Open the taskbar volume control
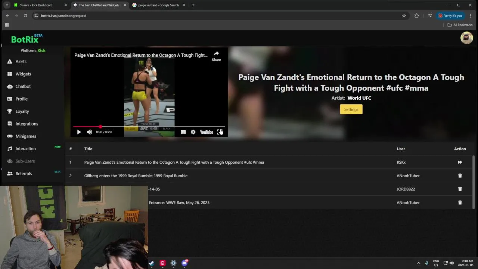 coord(451,263)
